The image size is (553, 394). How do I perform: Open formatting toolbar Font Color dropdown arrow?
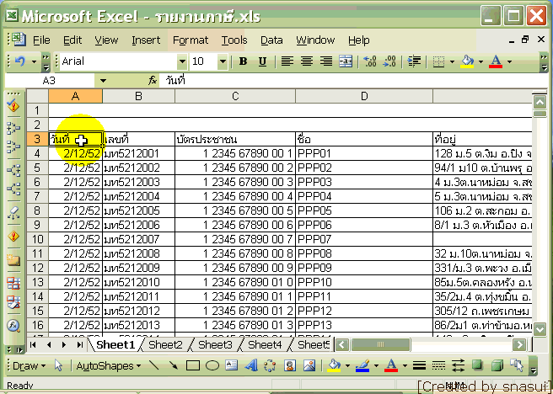pyautogui.click(x=509, y=62)
